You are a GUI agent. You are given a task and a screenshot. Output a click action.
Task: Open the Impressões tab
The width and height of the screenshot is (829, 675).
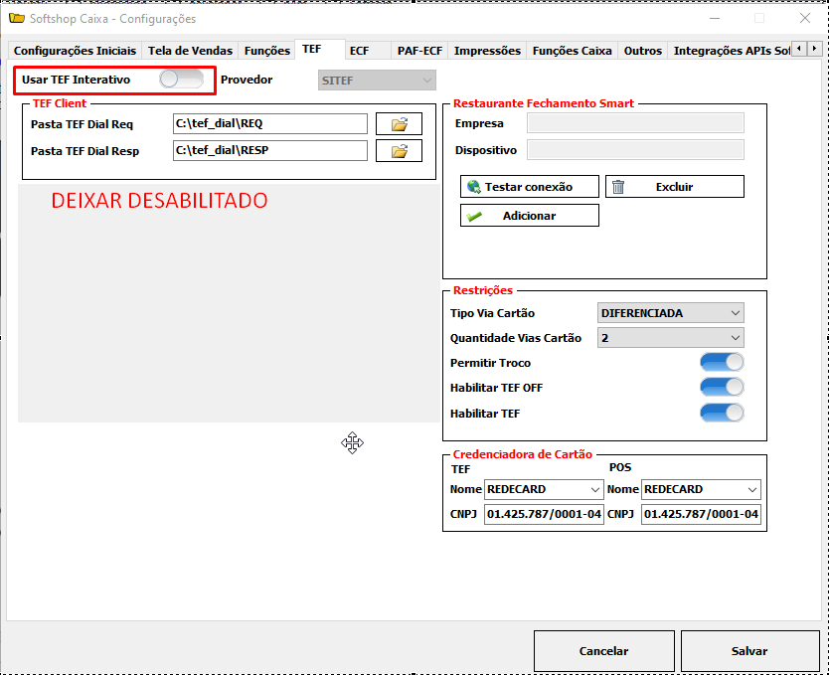tap(487, 51)
